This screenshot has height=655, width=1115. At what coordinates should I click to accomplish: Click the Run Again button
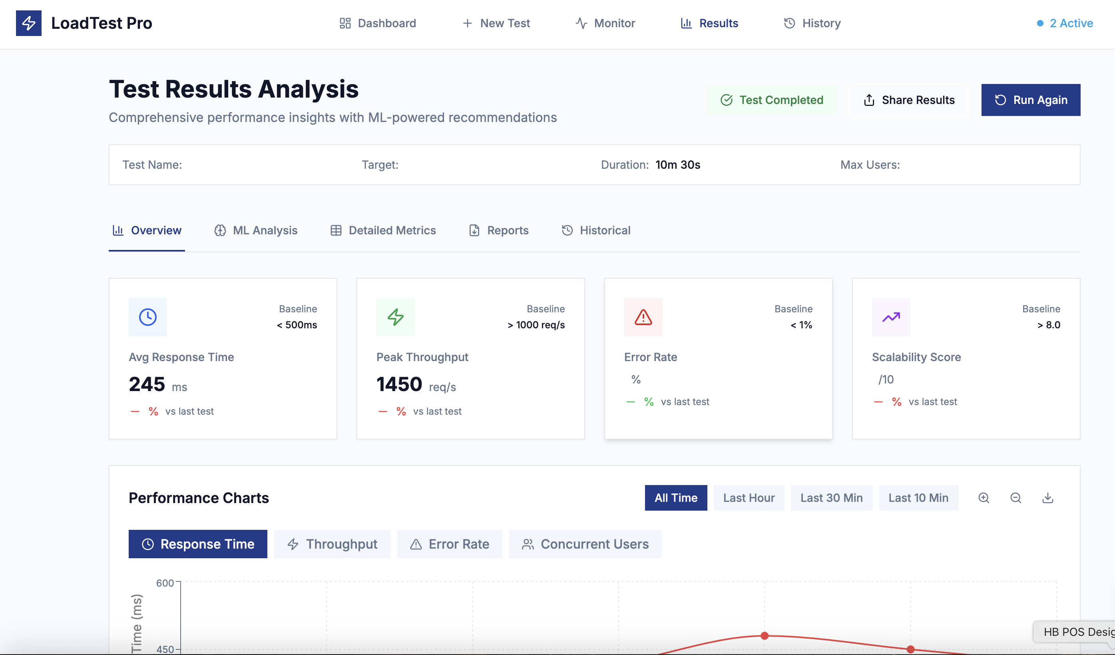(1031, 100)
